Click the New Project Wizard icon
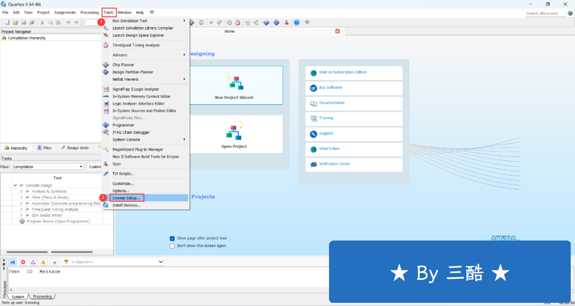The width and height of the screenshot is (575, 306). [x=234, y=82]
